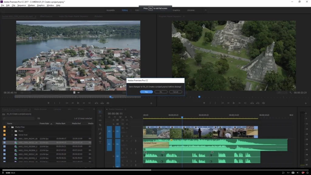This screenshot has height=175, width=311.
Task: Switch to the Assembly workspace tab
Action: pyautogui.click(x=111, y=10)
